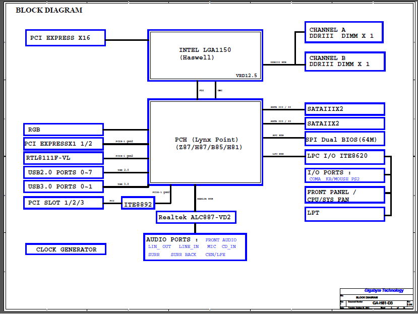
Task: Click the 'SURR BACK' audio label
Action: click(184, 255)
